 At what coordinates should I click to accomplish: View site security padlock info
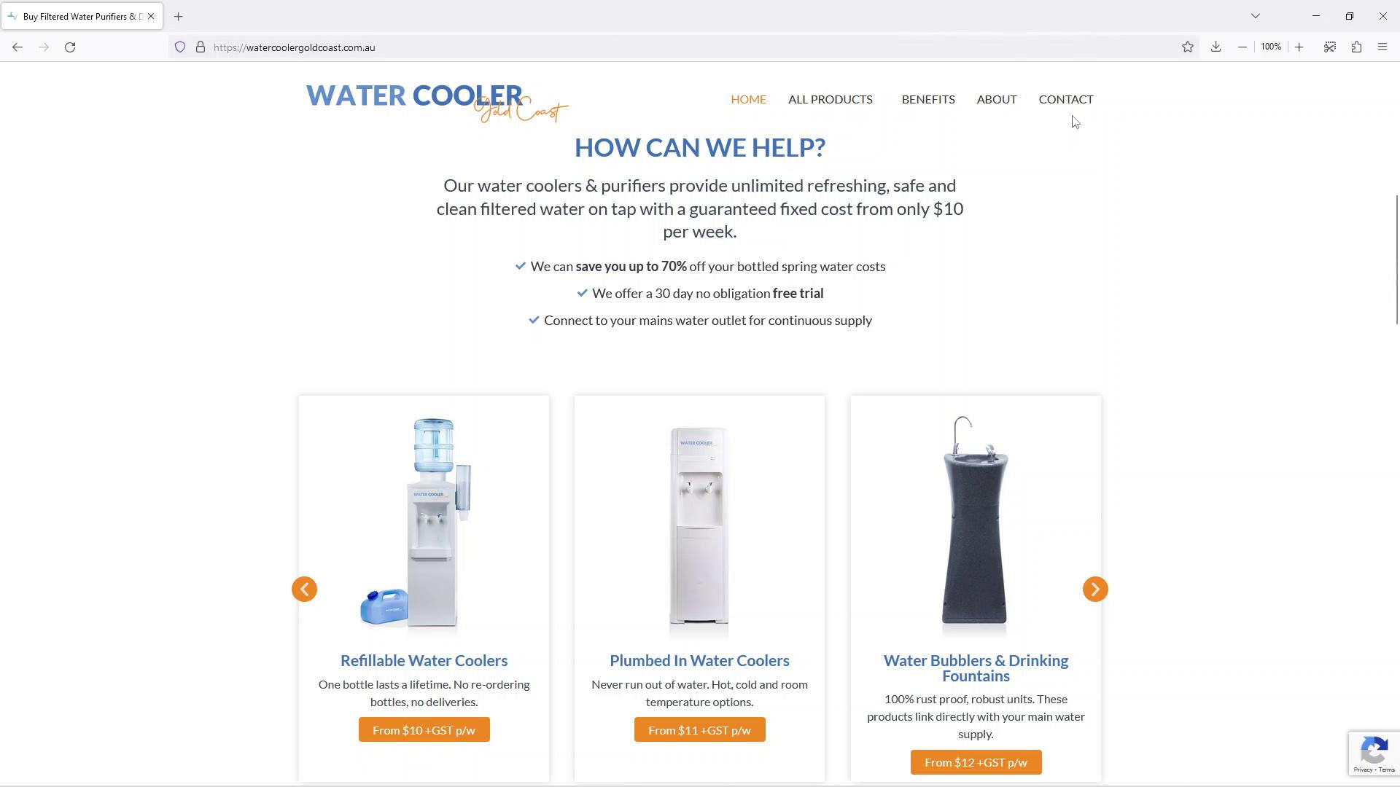pos(201,47)
